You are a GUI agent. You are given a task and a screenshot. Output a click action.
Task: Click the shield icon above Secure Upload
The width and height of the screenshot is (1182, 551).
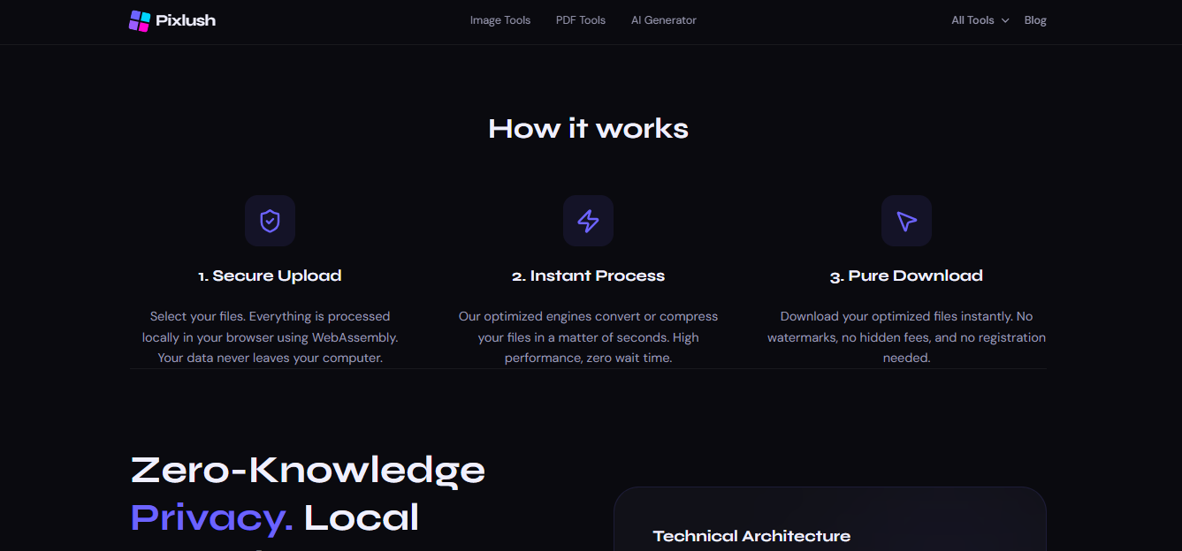pos(270,221)
